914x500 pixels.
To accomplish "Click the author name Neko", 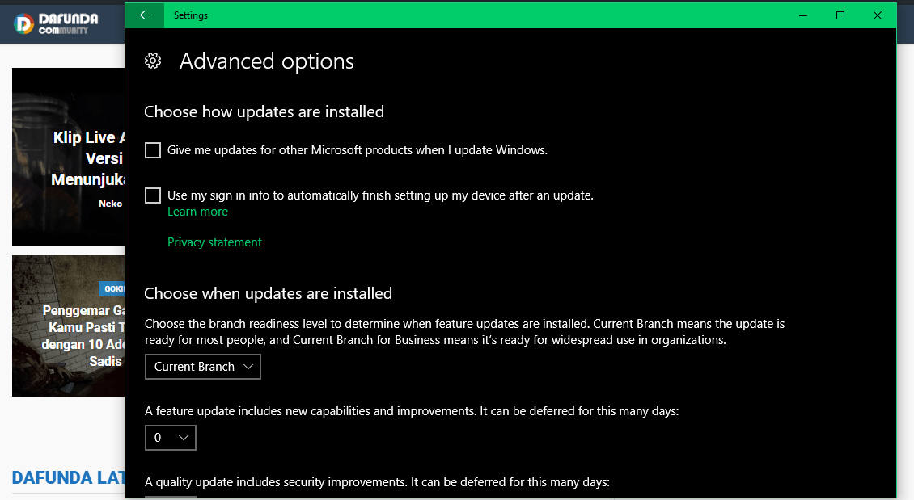I will click(x=111, y=204).
